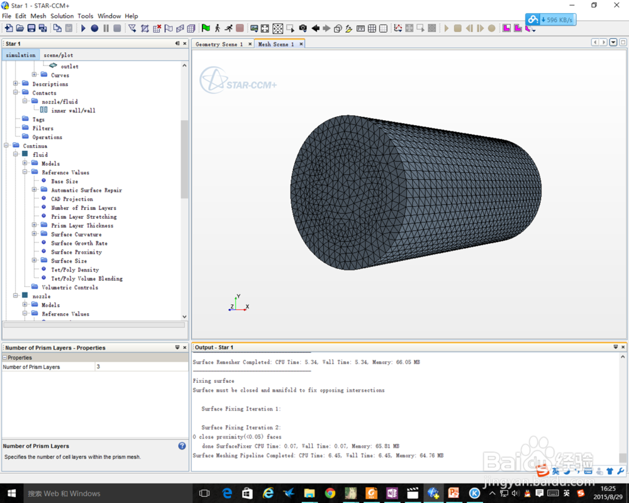Close the Output - Star 1 panel
629x503 pixels.
(x=623, y=347)
